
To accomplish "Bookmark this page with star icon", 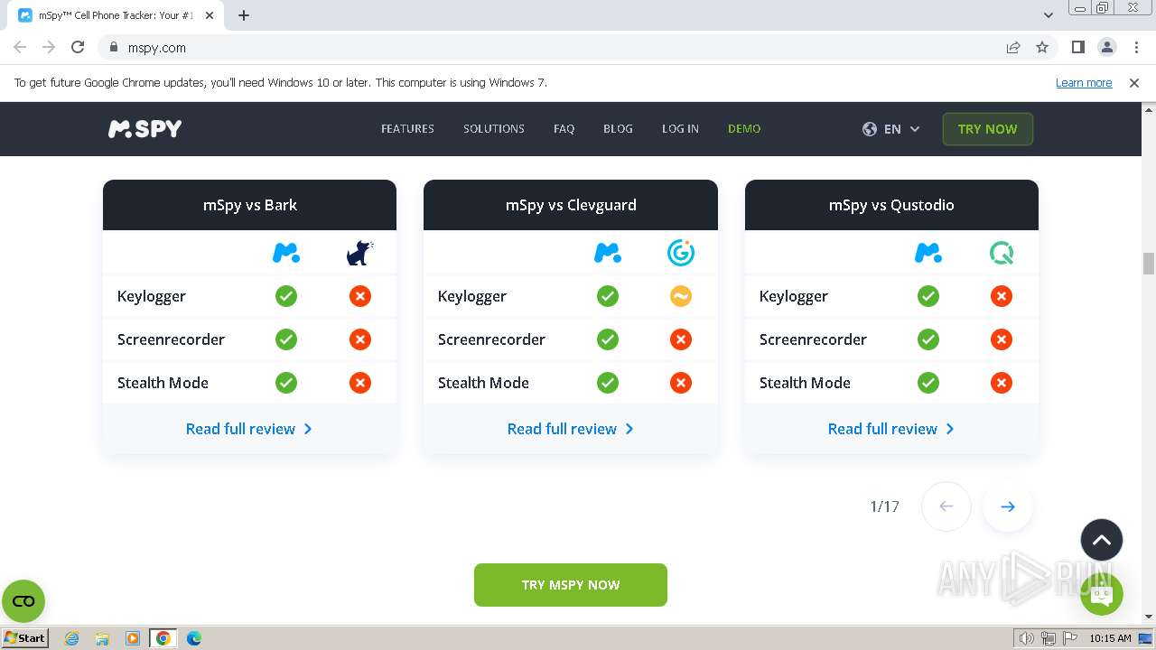I will click(x=1042, y=48).
